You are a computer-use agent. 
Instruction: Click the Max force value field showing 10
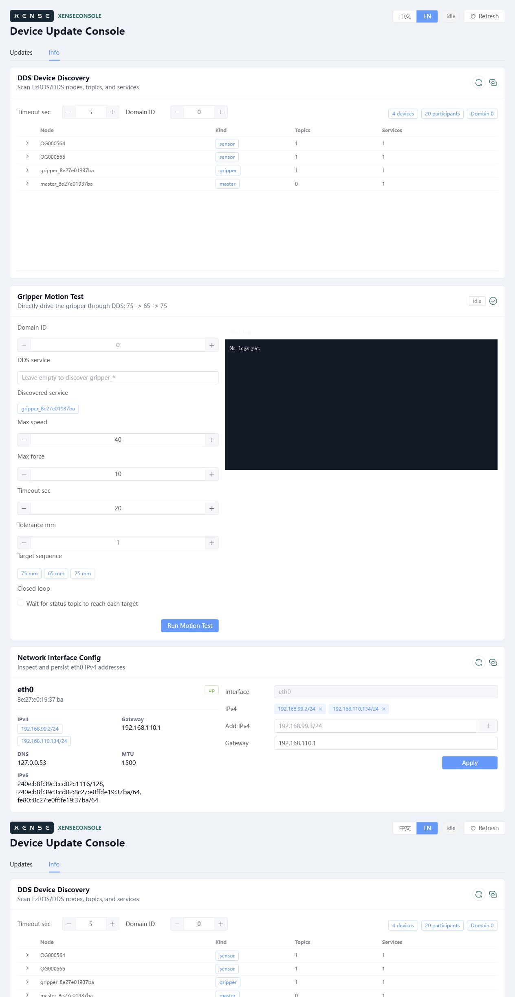118,474
